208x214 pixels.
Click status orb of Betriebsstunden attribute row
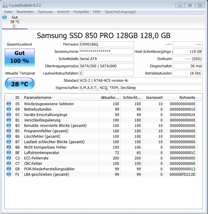click(9, 109)
